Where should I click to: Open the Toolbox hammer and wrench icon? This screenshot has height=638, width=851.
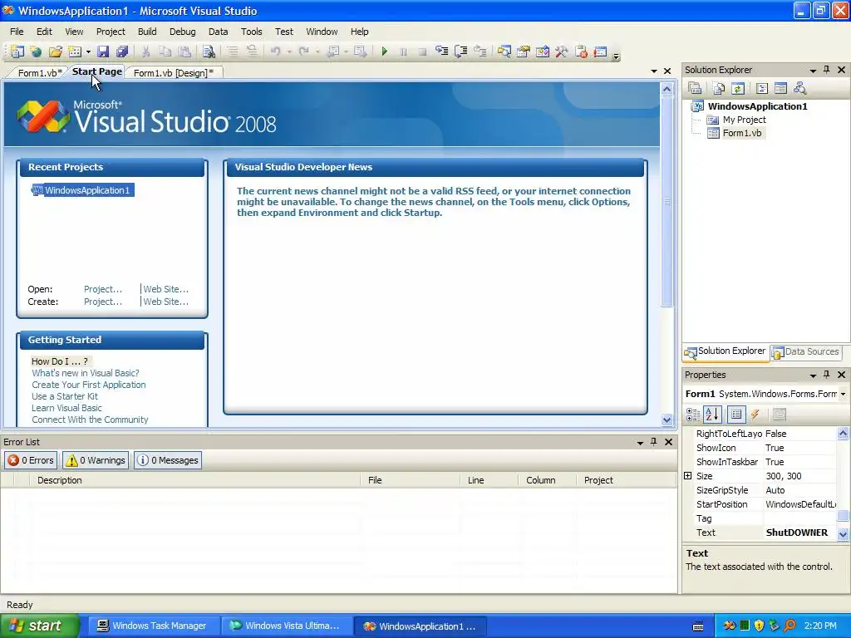click(x=561, y=52)
